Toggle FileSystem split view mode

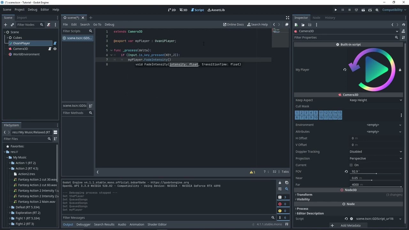point(55,132)
